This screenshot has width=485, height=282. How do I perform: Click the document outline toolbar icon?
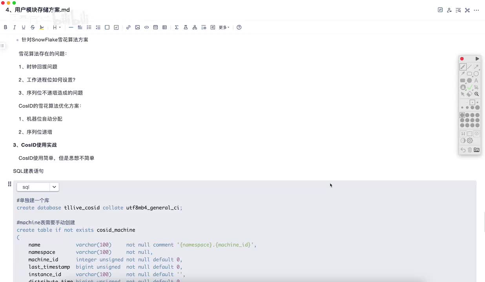[213, 27]
